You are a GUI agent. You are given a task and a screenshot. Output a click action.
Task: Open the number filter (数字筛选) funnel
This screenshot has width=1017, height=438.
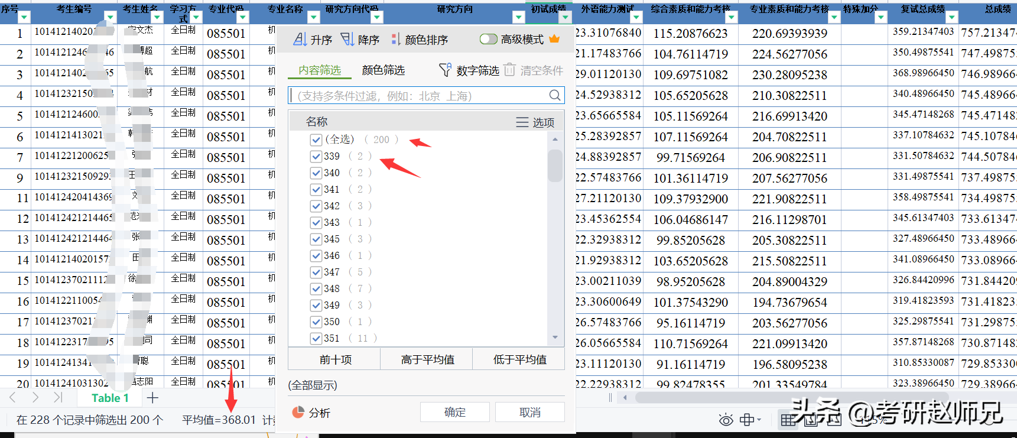(x=445, y=70)
